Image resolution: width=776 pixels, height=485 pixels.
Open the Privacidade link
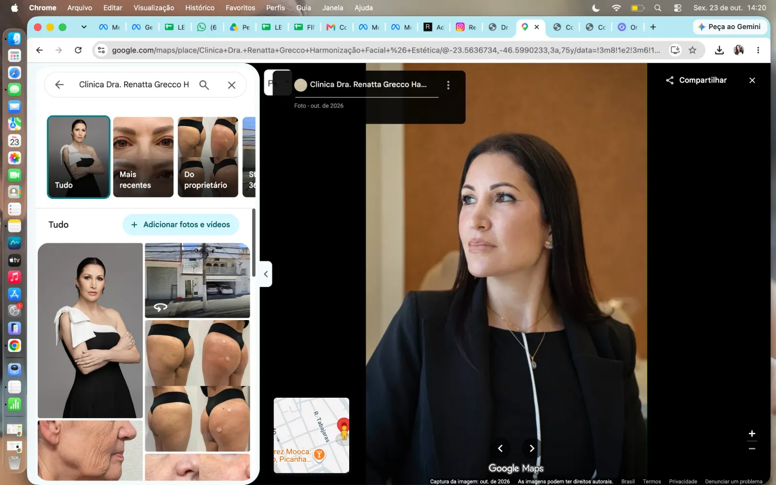tap(683, 482)
